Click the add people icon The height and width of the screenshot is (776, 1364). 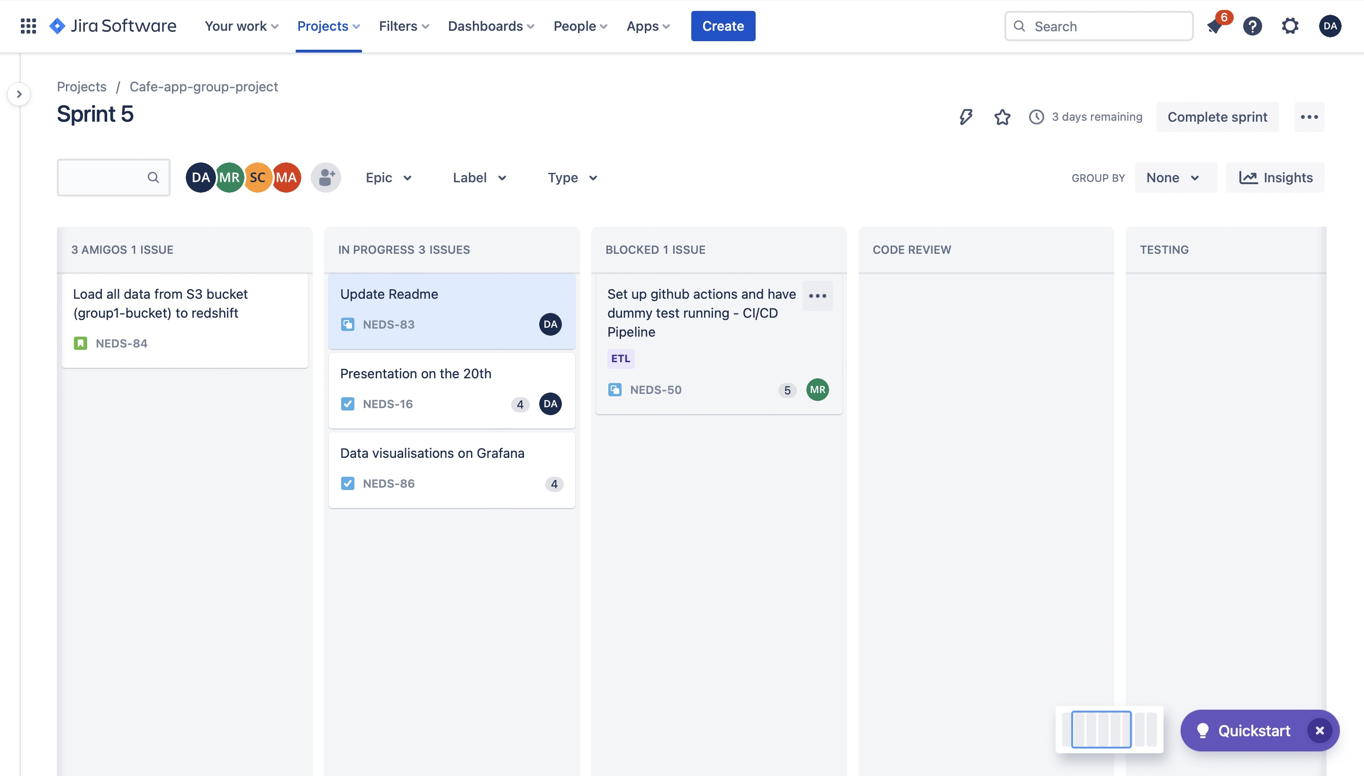click(x=326, y=178)
